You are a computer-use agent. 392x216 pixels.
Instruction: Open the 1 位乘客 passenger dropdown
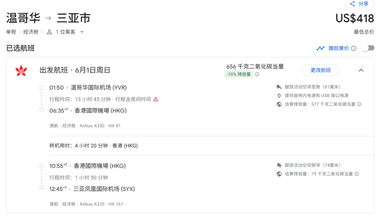(82, 32)
